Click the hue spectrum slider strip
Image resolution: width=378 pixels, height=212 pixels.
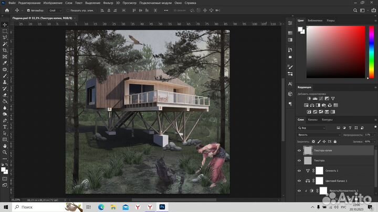tap(372, 52)
